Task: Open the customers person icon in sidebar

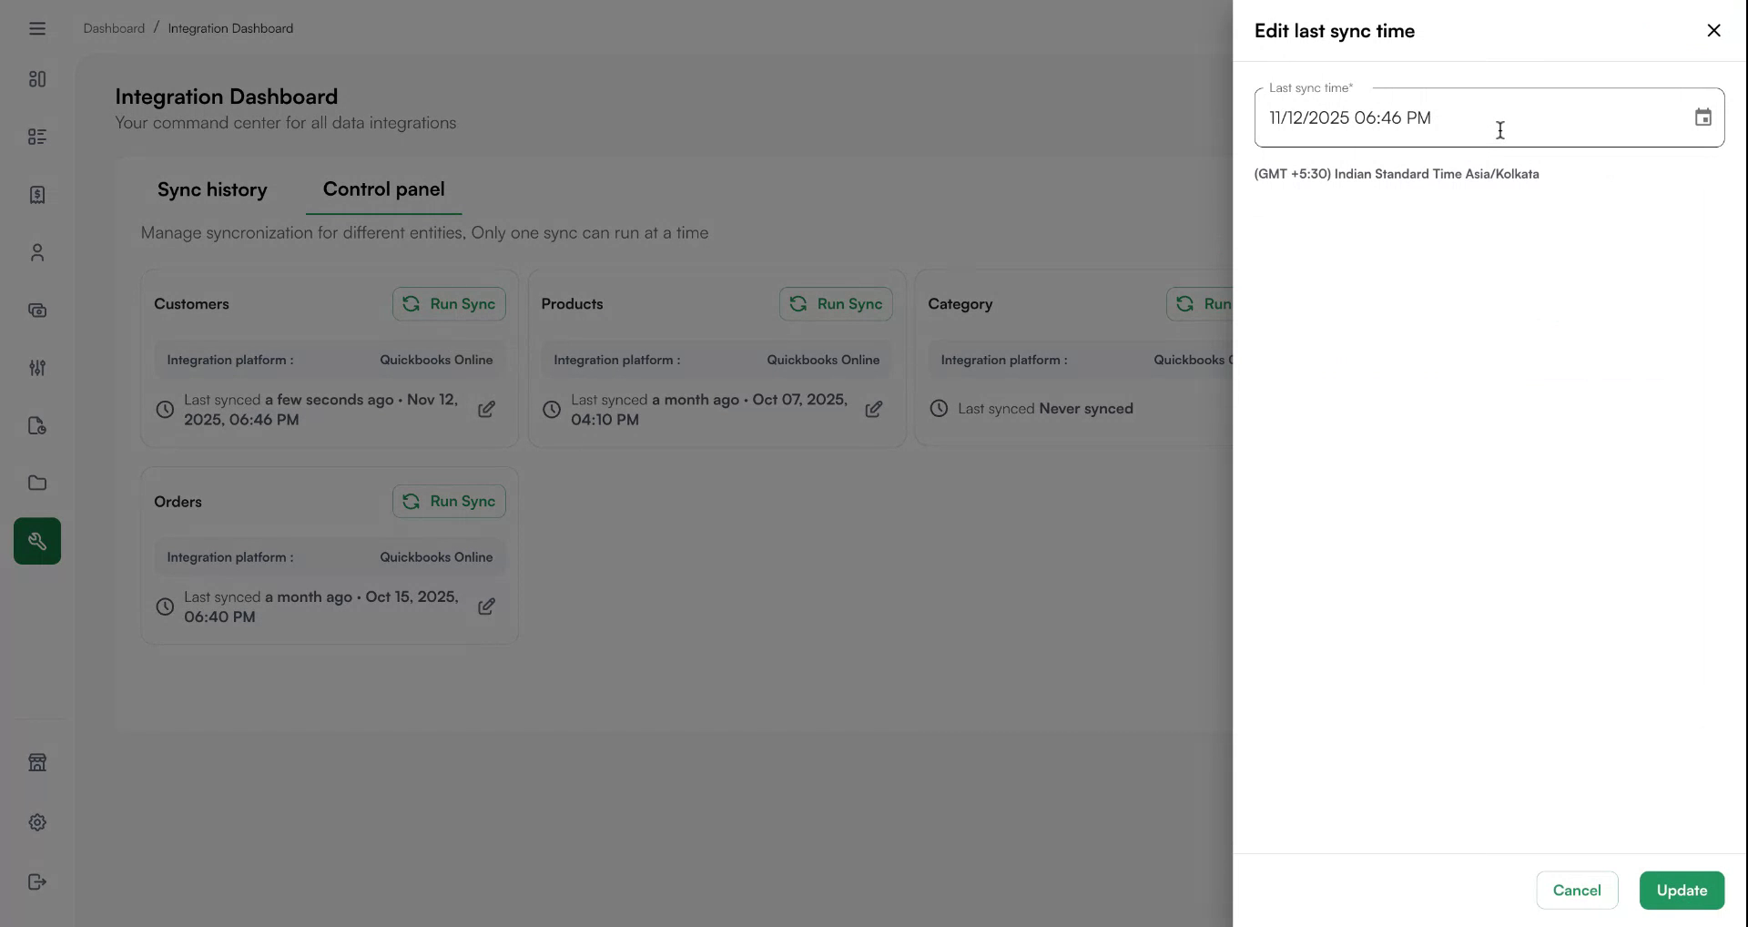Action: click(x=36, y=252)
